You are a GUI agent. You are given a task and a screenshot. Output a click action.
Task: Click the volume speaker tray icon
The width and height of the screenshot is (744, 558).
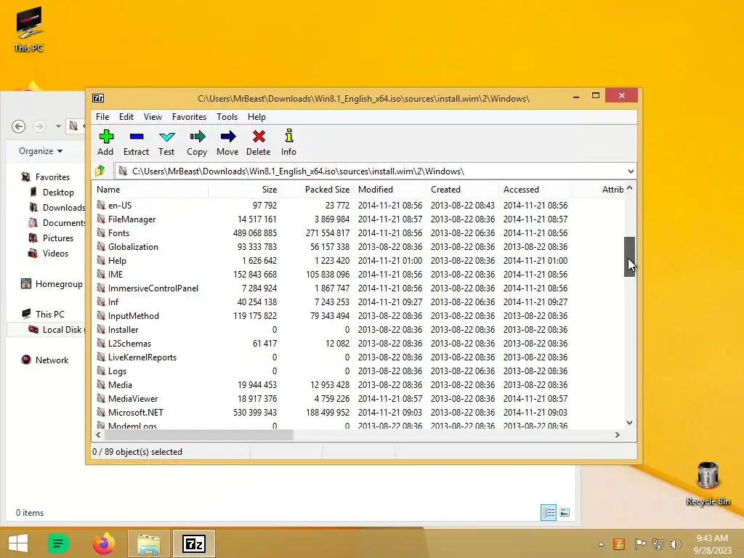tap(675, 544)
